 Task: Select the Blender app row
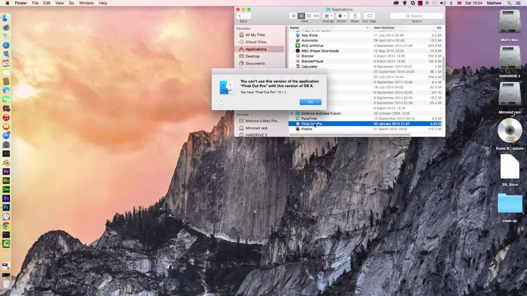point(365,56)
